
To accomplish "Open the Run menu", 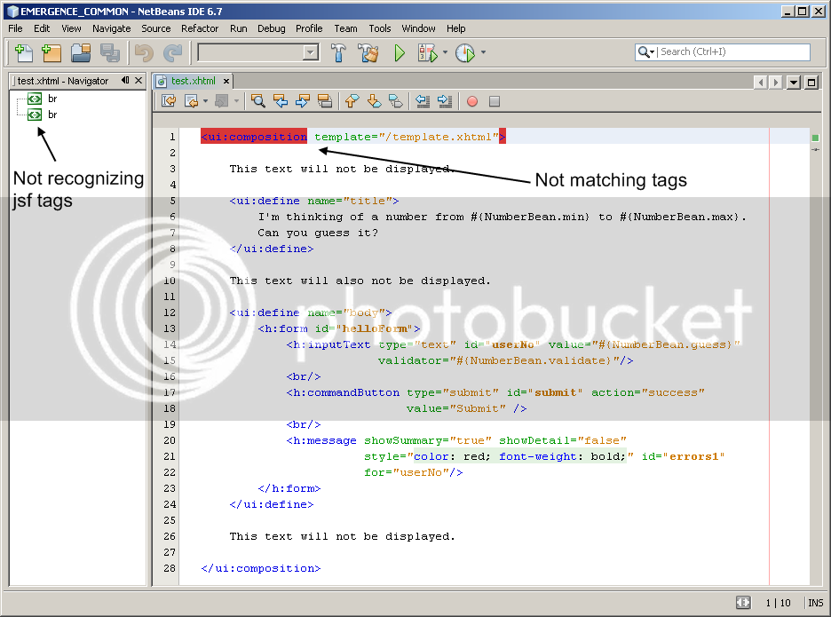I will 239,28.
